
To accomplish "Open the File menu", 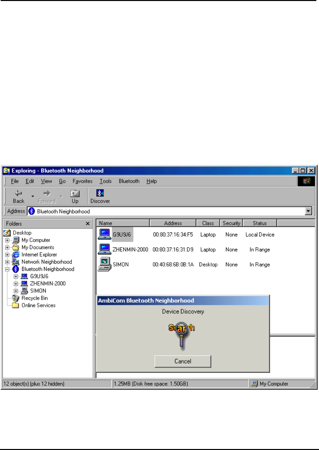I will click(x=15, y=181).
